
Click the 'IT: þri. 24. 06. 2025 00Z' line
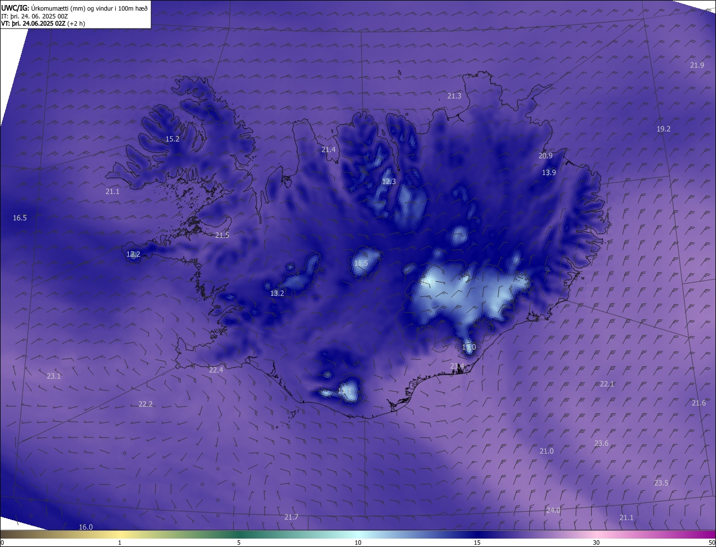pos(35,16)
